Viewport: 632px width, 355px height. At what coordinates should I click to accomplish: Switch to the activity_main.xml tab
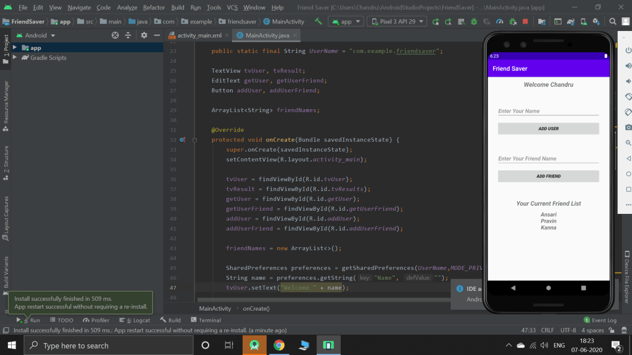point(198,36)
